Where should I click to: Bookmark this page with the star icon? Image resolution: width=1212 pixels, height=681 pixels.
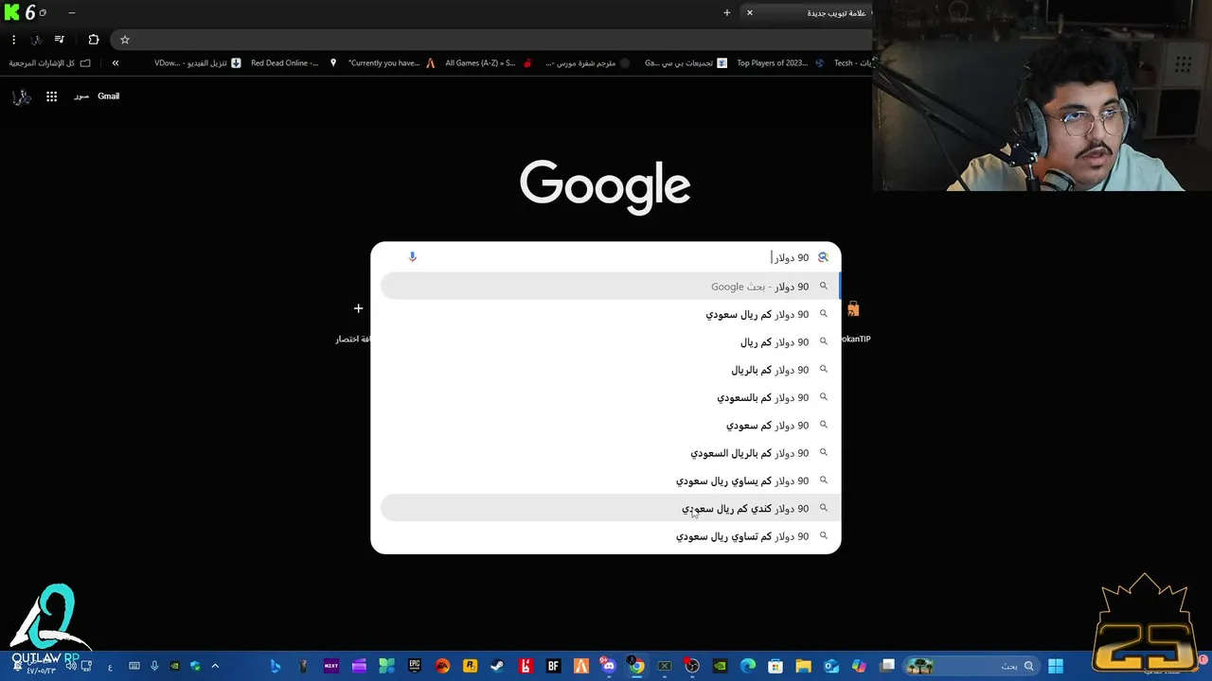pyautogui.click(x=124, y=40)
